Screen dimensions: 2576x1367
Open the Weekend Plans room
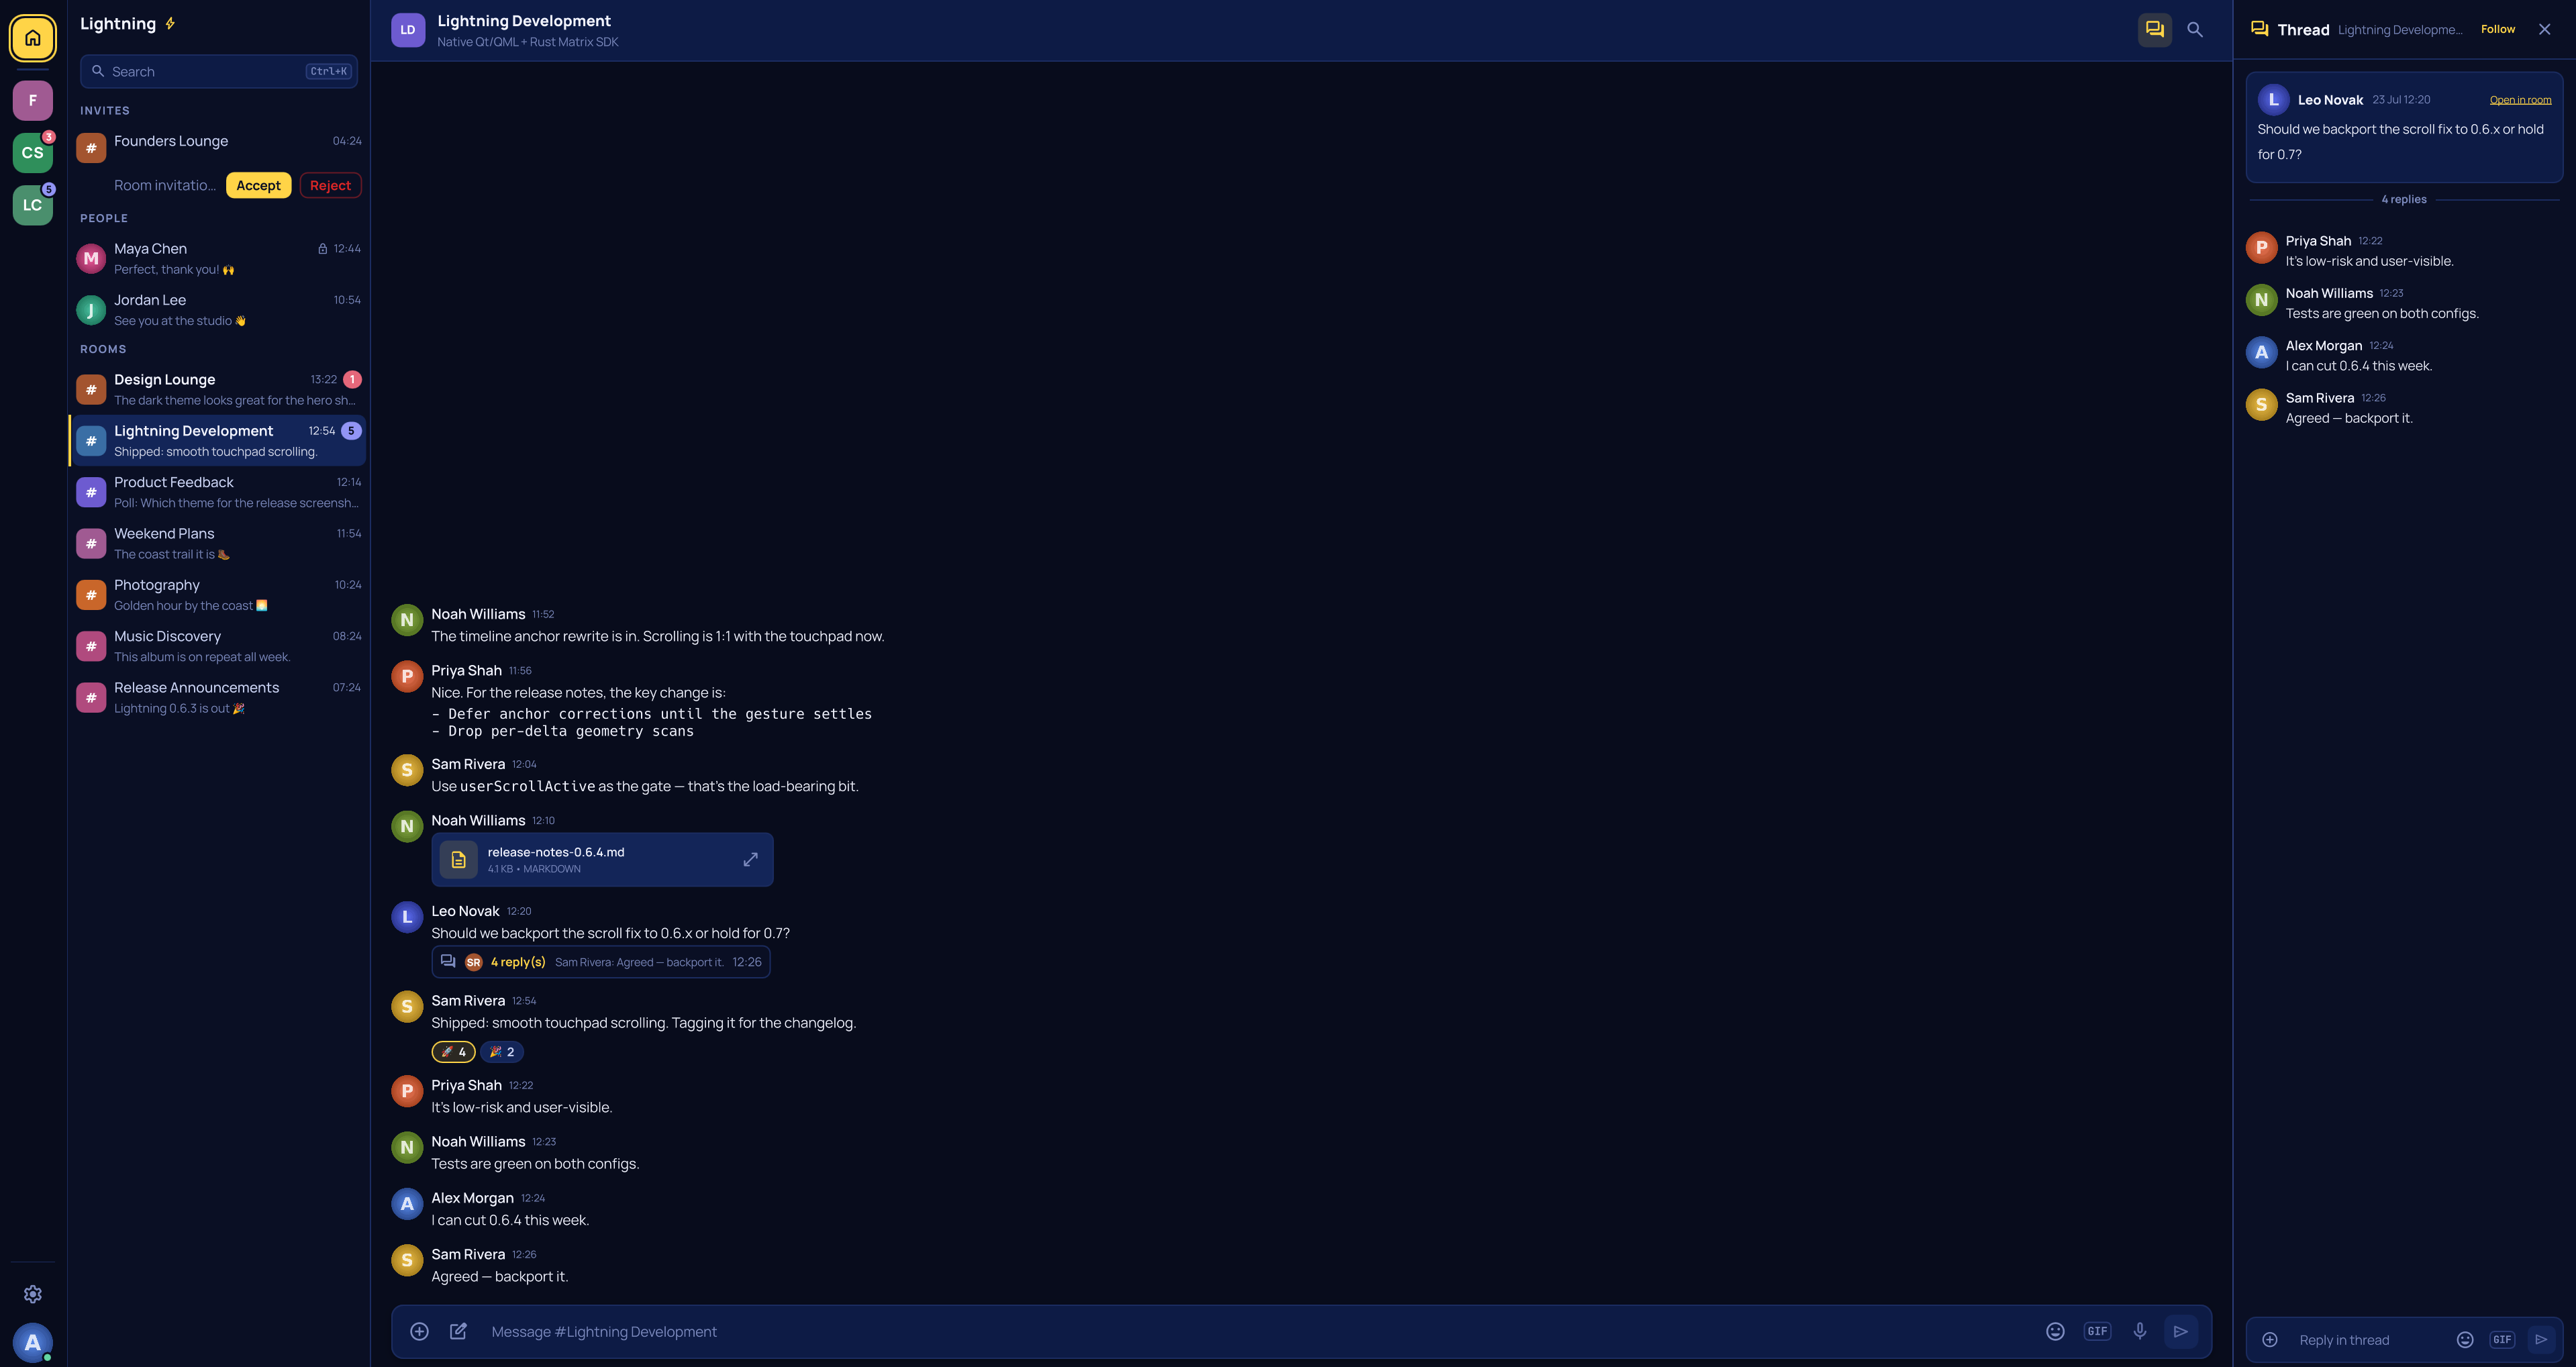(219, 544)
